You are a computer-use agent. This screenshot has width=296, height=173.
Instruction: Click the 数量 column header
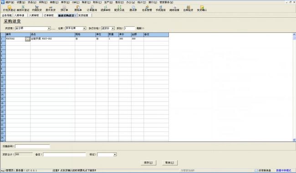point(113,35)
